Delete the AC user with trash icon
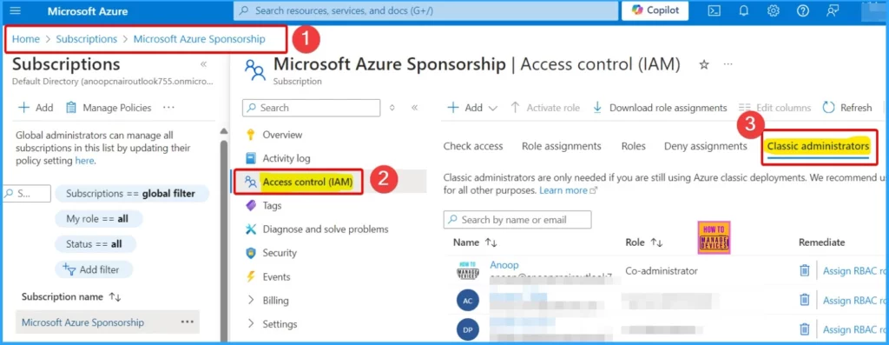The height and width of the screenshot is (345, 889). 804,300
